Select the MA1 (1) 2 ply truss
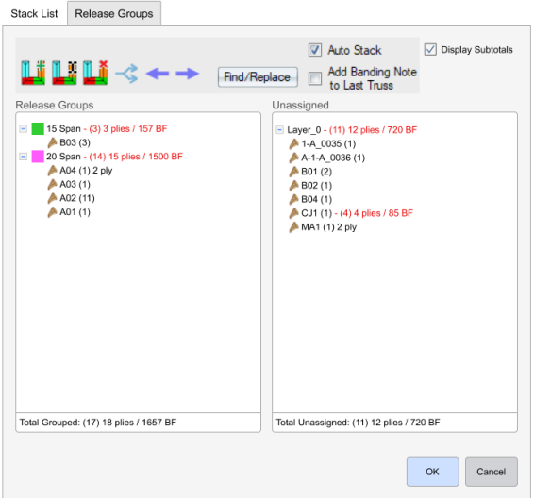 [x=323, y=227]
